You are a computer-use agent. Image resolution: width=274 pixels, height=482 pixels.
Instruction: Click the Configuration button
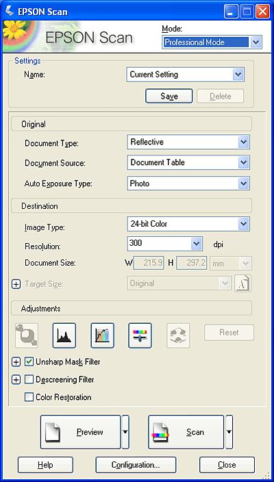point(136,465)
